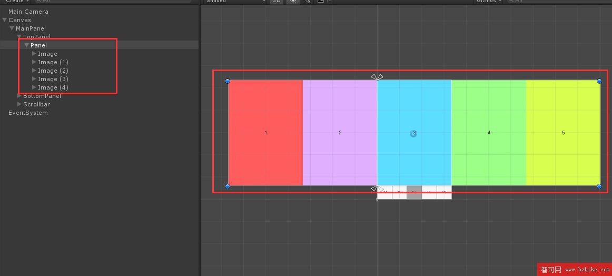Expand the Scrollbar node arrow
The width and height of the screenshot is (612, 276).
19,104
